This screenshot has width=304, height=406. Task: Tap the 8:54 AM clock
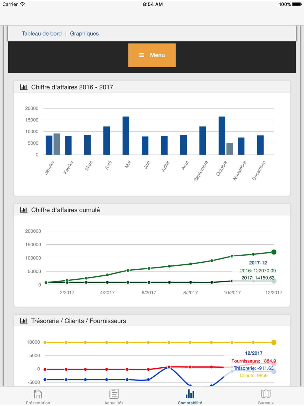(x=153, y=4)
